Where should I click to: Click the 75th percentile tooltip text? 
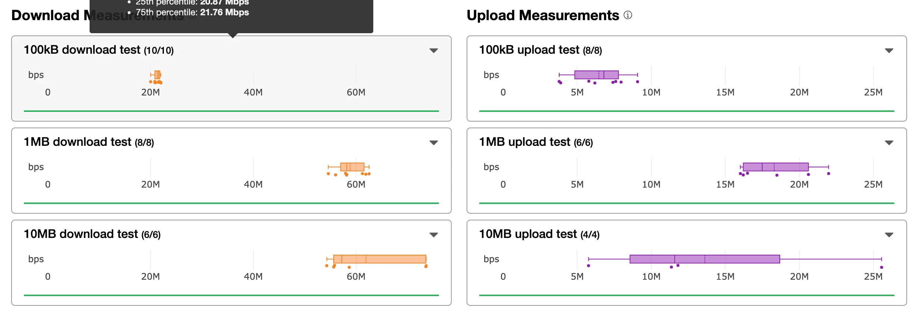[x=192, y=12]
